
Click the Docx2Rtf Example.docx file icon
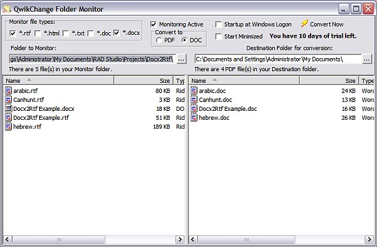click(x=8, y=109)
